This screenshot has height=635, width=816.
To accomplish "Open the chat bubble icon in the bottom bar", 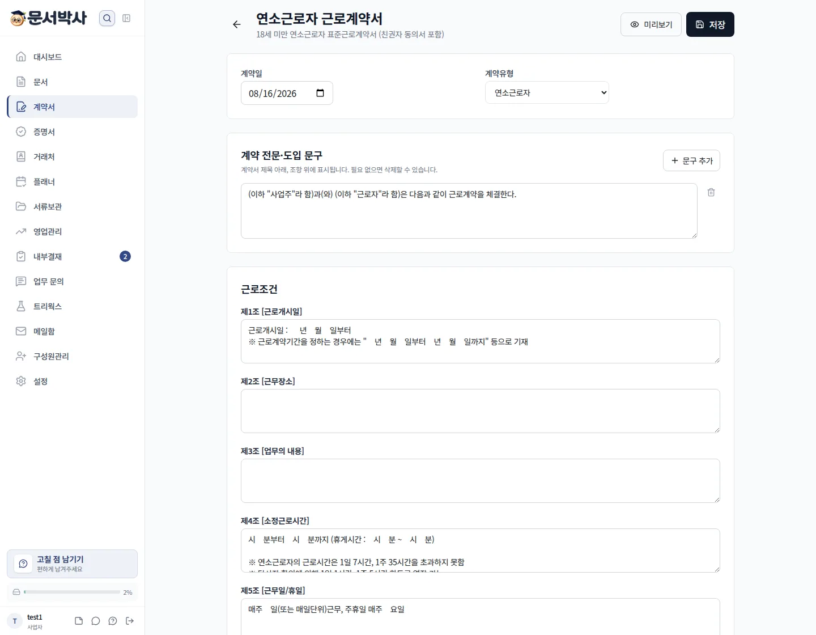I will click(x=96, y=621).
